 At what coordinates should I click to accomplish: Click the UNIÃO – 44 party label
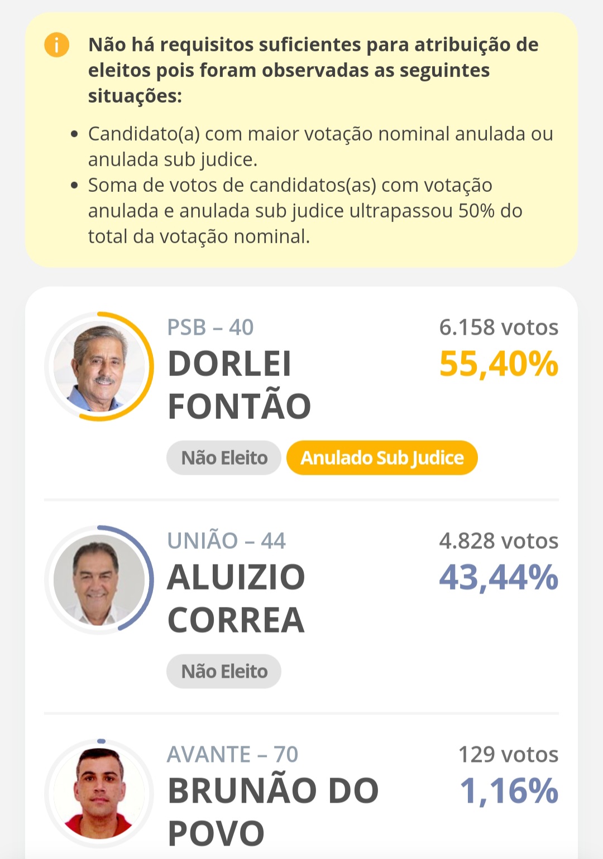[x=227, y=541]
